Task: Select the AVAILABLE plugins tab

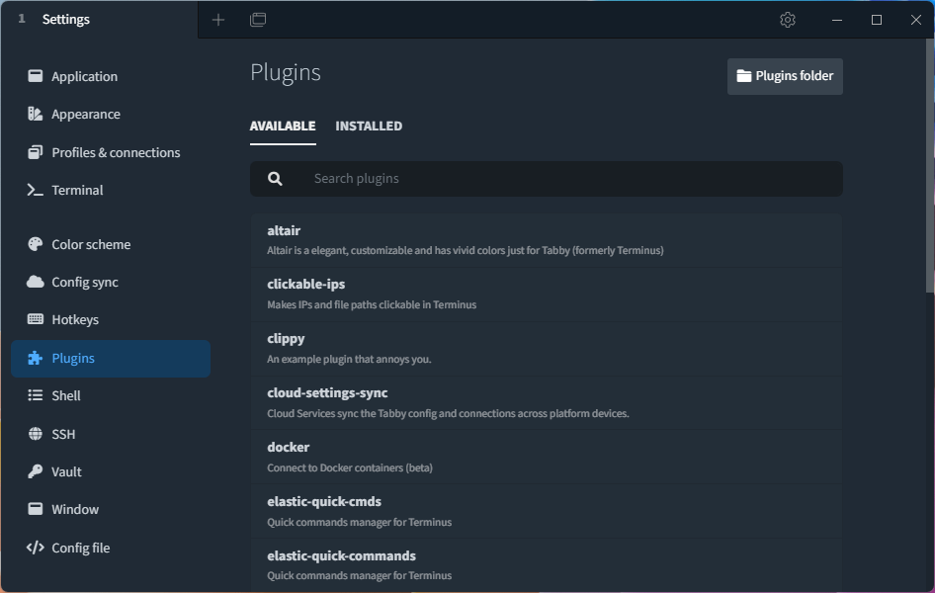Action: pyautogui.click(x=283, y=126)
